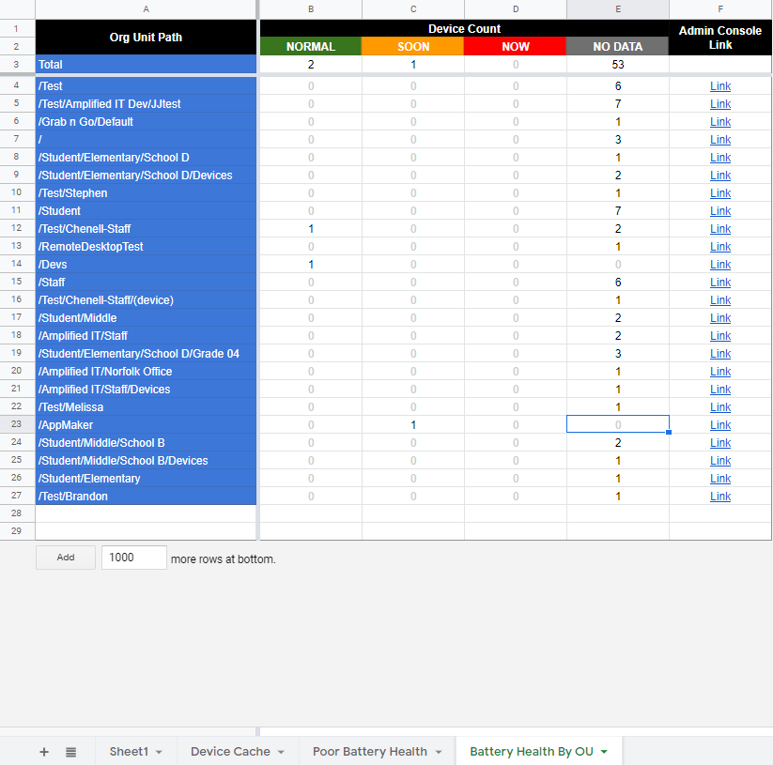
Task: Select the /Student/Middle/School B cell
Action: [x=146, y=443]
